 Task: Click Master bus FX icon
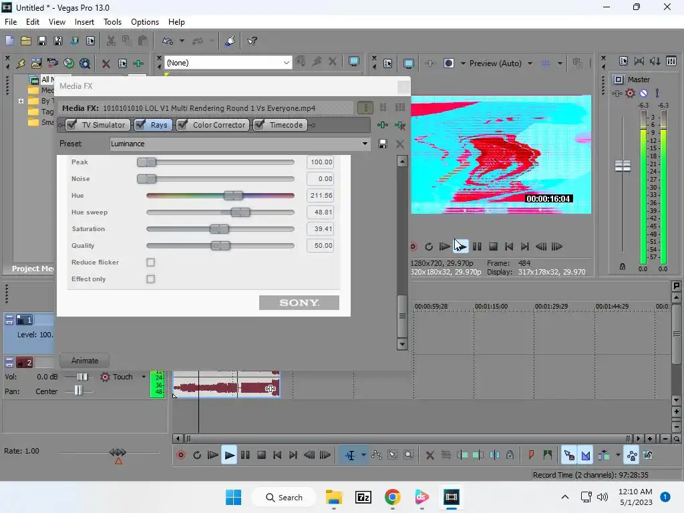tap(617, 93)
